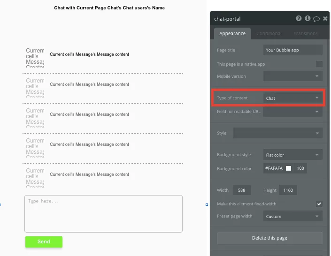
Task: Switch to the Conditional tab
Action: (269, 33)
